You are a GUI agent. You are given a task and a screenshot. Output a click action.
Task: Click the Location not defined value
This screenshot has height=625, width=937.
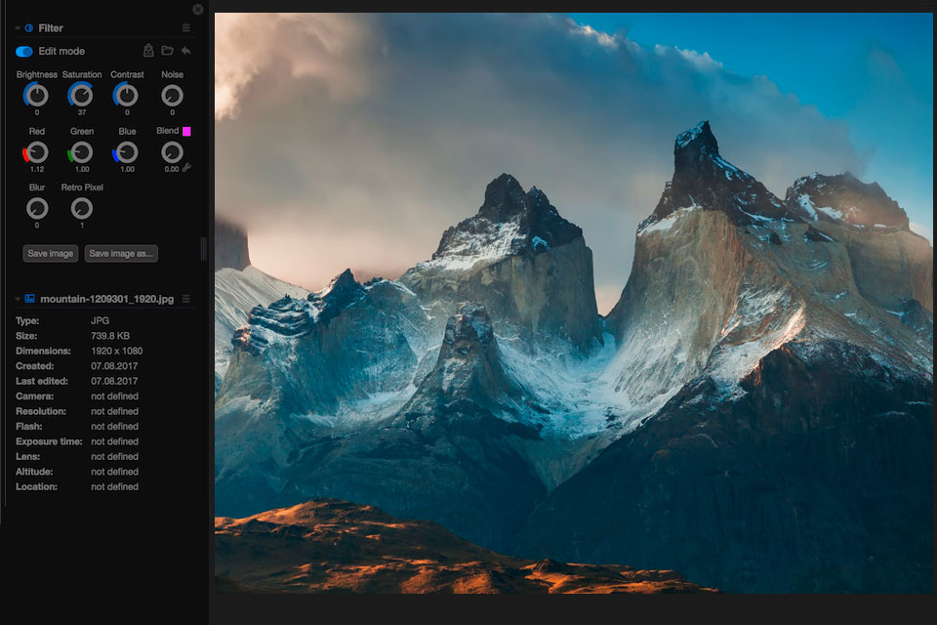[115, 487]
